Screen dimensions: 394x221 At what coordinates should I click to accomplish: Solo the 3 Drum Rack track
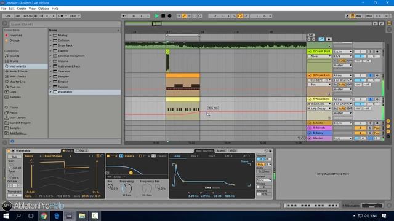370,75
